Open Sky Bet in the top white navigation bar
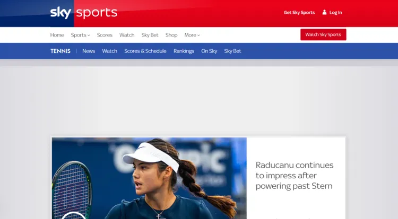The height and width of the screenshot is (219, 398). [x=150, y=35]
